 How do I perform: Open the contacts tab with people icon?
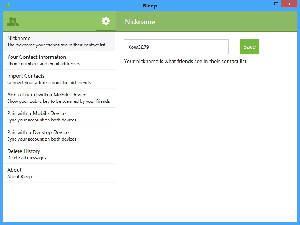13,21
